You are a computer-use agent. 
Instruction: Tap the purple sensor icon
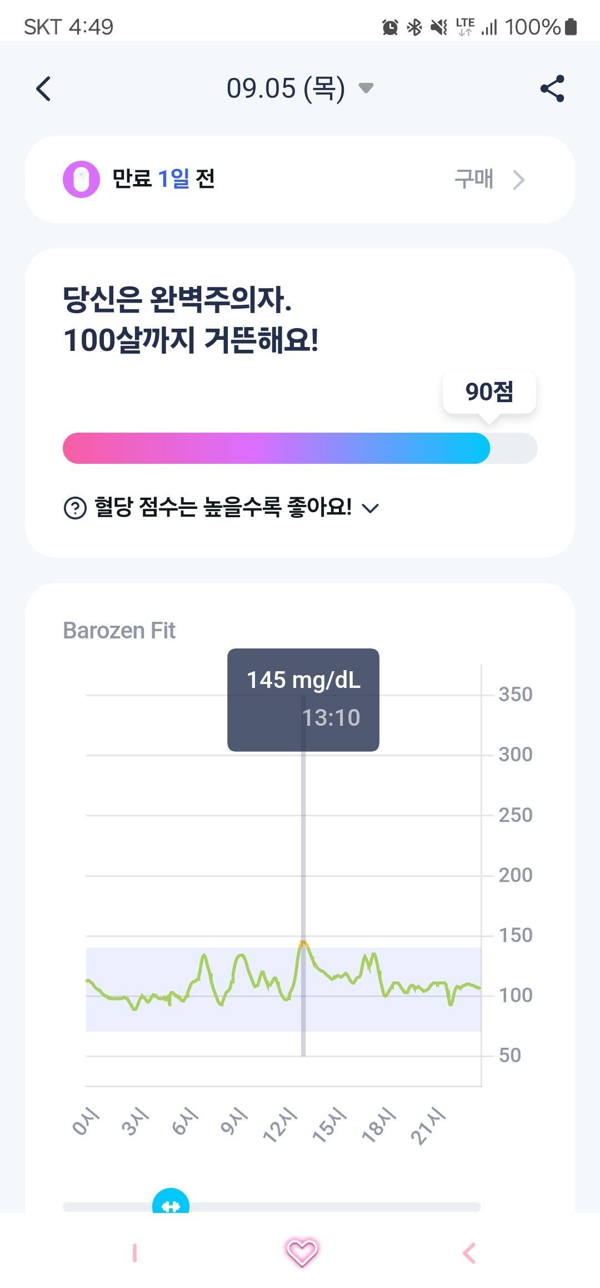[x=81, y=180]
